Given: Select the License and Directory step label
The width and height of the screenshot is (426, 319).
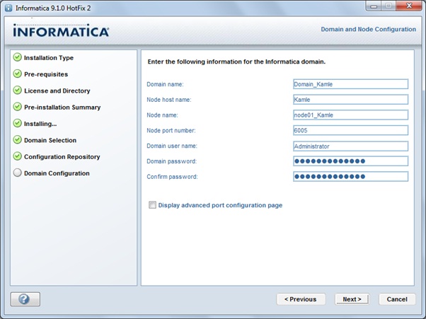Looking at the screenshot, I should pos(57,91).
